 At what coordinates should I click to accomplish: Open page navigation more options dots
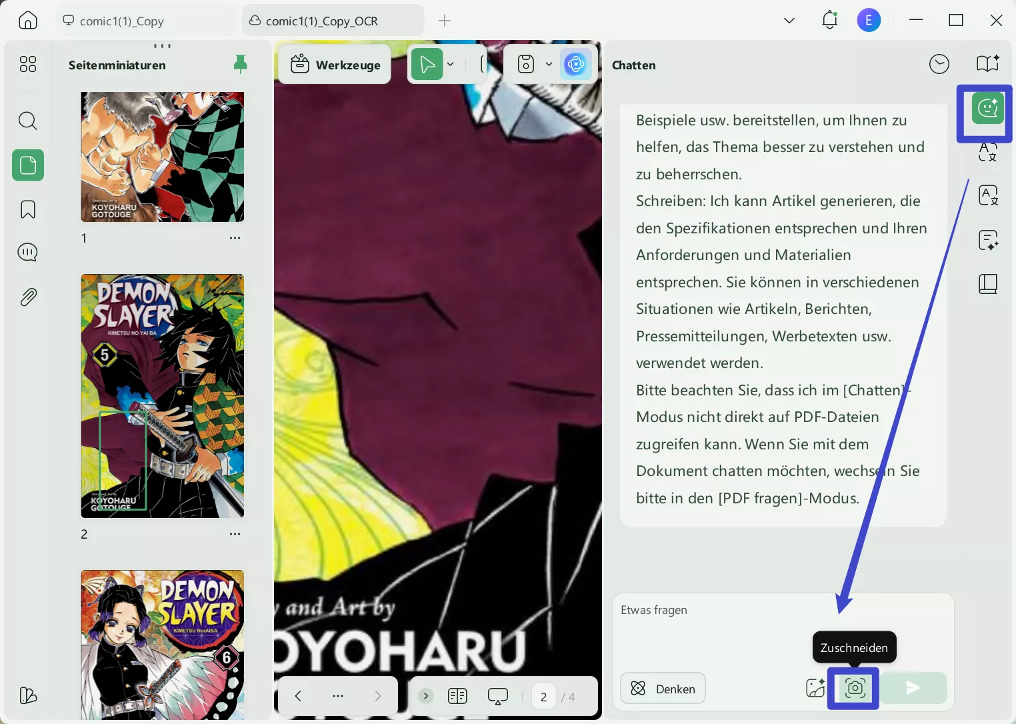point(338,697)
